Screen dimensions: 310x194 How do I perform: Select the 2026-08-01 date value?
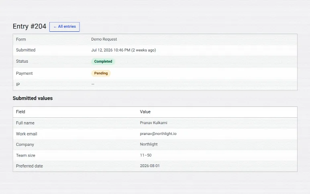click(x=150, y=166)
